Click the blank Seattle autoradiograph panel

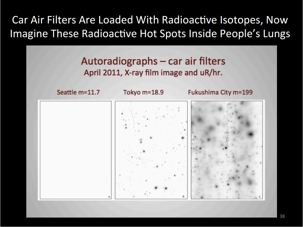point(76,150)
